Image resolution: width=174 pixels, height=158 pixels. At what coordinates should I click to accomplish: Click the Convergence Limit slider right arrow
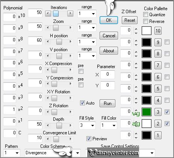70,139
